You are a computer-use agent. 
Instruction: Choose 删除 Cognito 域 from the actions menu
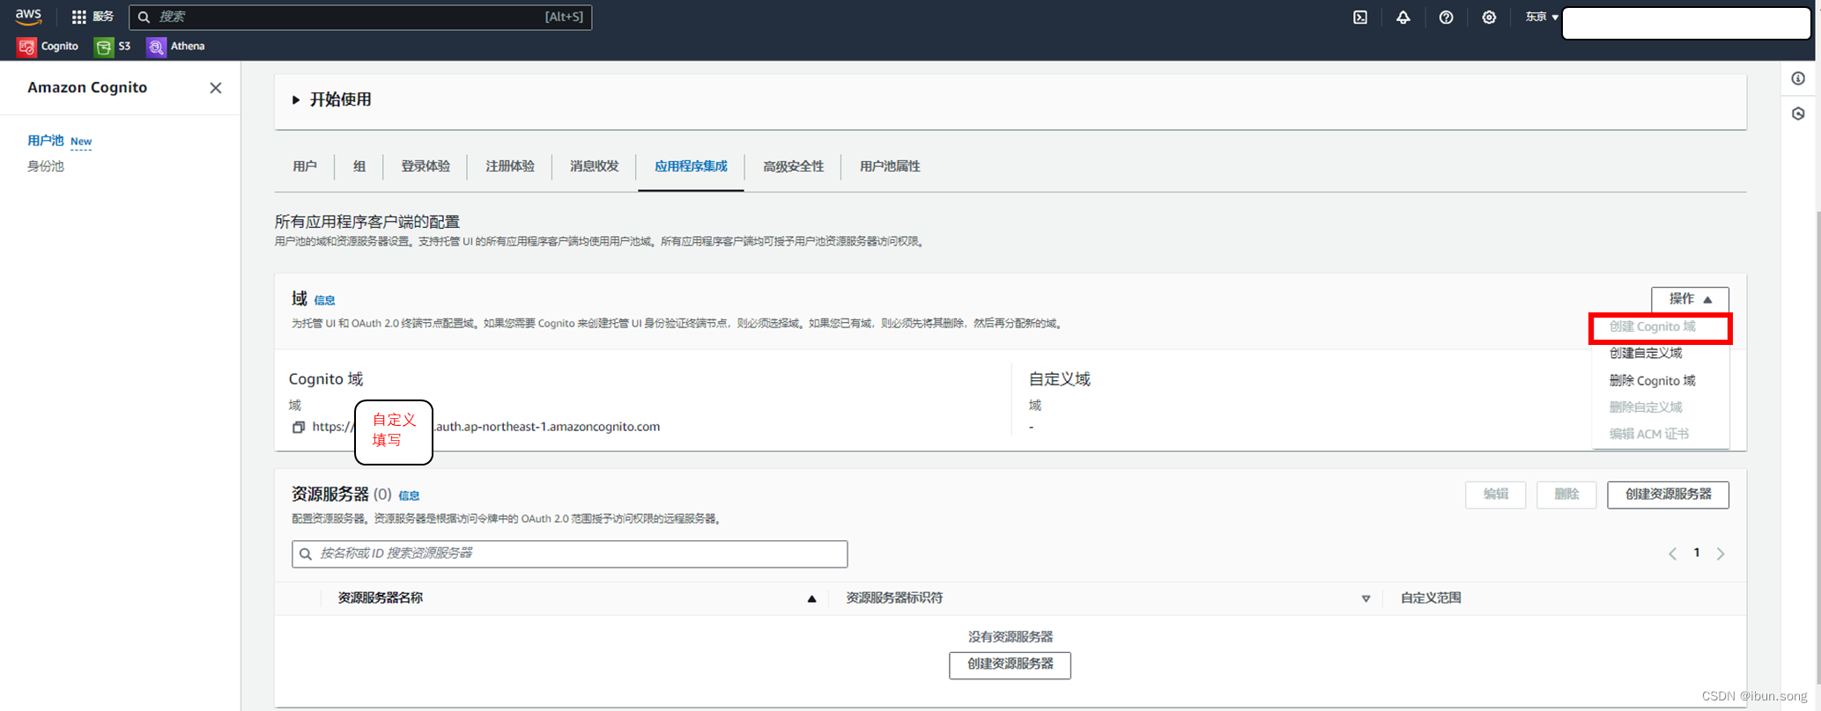point(1652,380)
